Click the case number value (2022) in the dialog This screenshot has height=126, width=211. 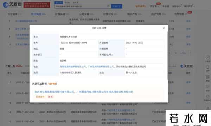click(x=74, y=43)
